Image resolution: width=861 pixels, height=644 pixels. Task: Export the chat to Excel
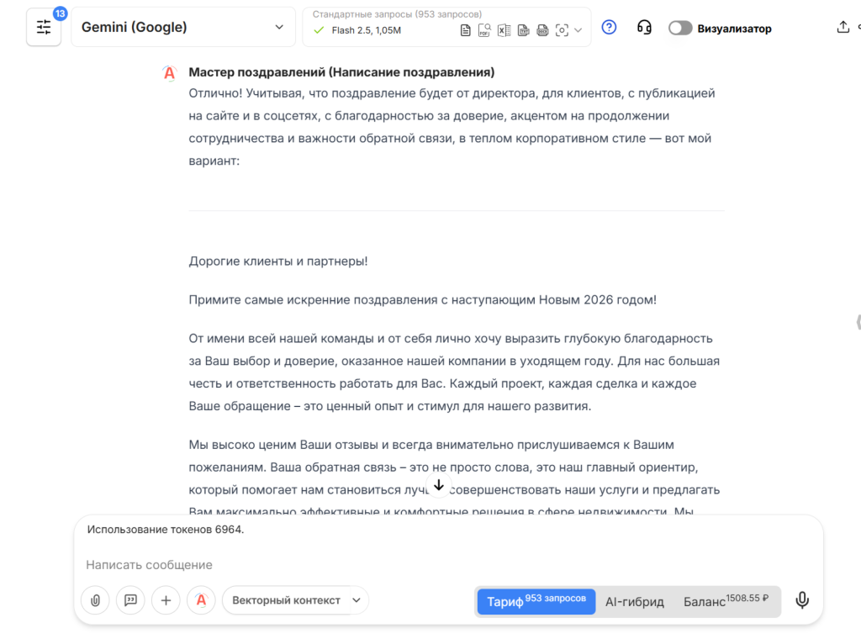click(x=504, y=30)
